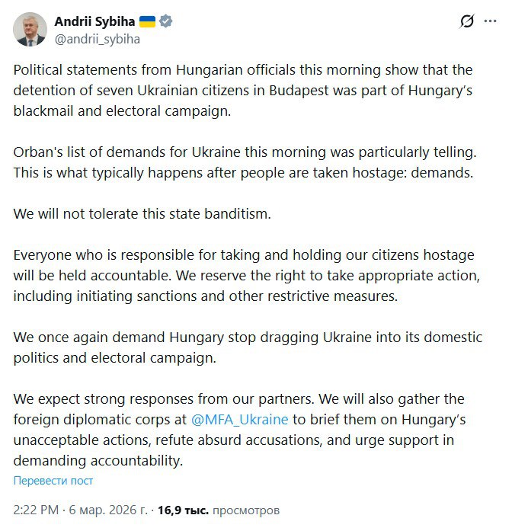This screenshot has width=512, height=531.
Task: Click the line 'We will not tolerate this state banditism'
Action: pos(142,214)
